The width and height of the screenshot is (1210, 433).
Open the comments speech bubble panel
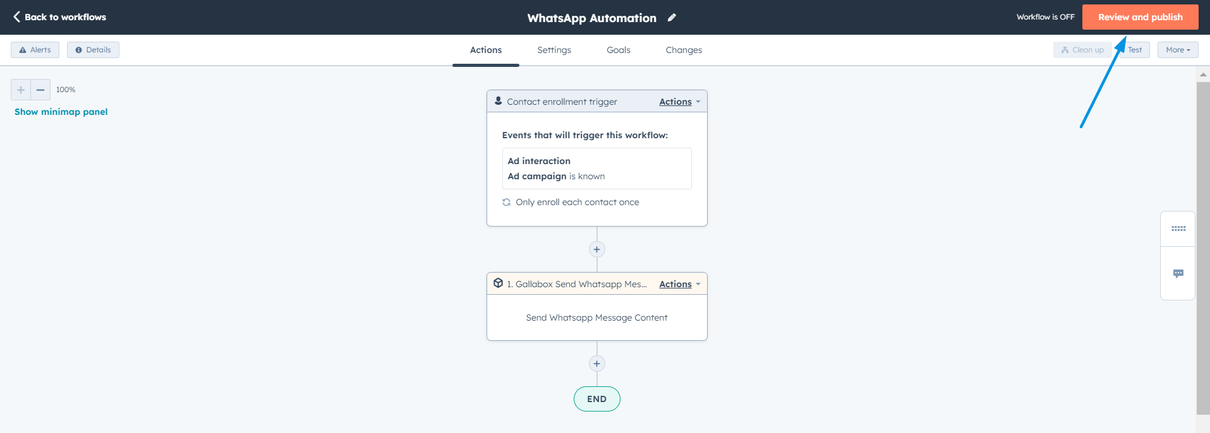coord(1178,273)
